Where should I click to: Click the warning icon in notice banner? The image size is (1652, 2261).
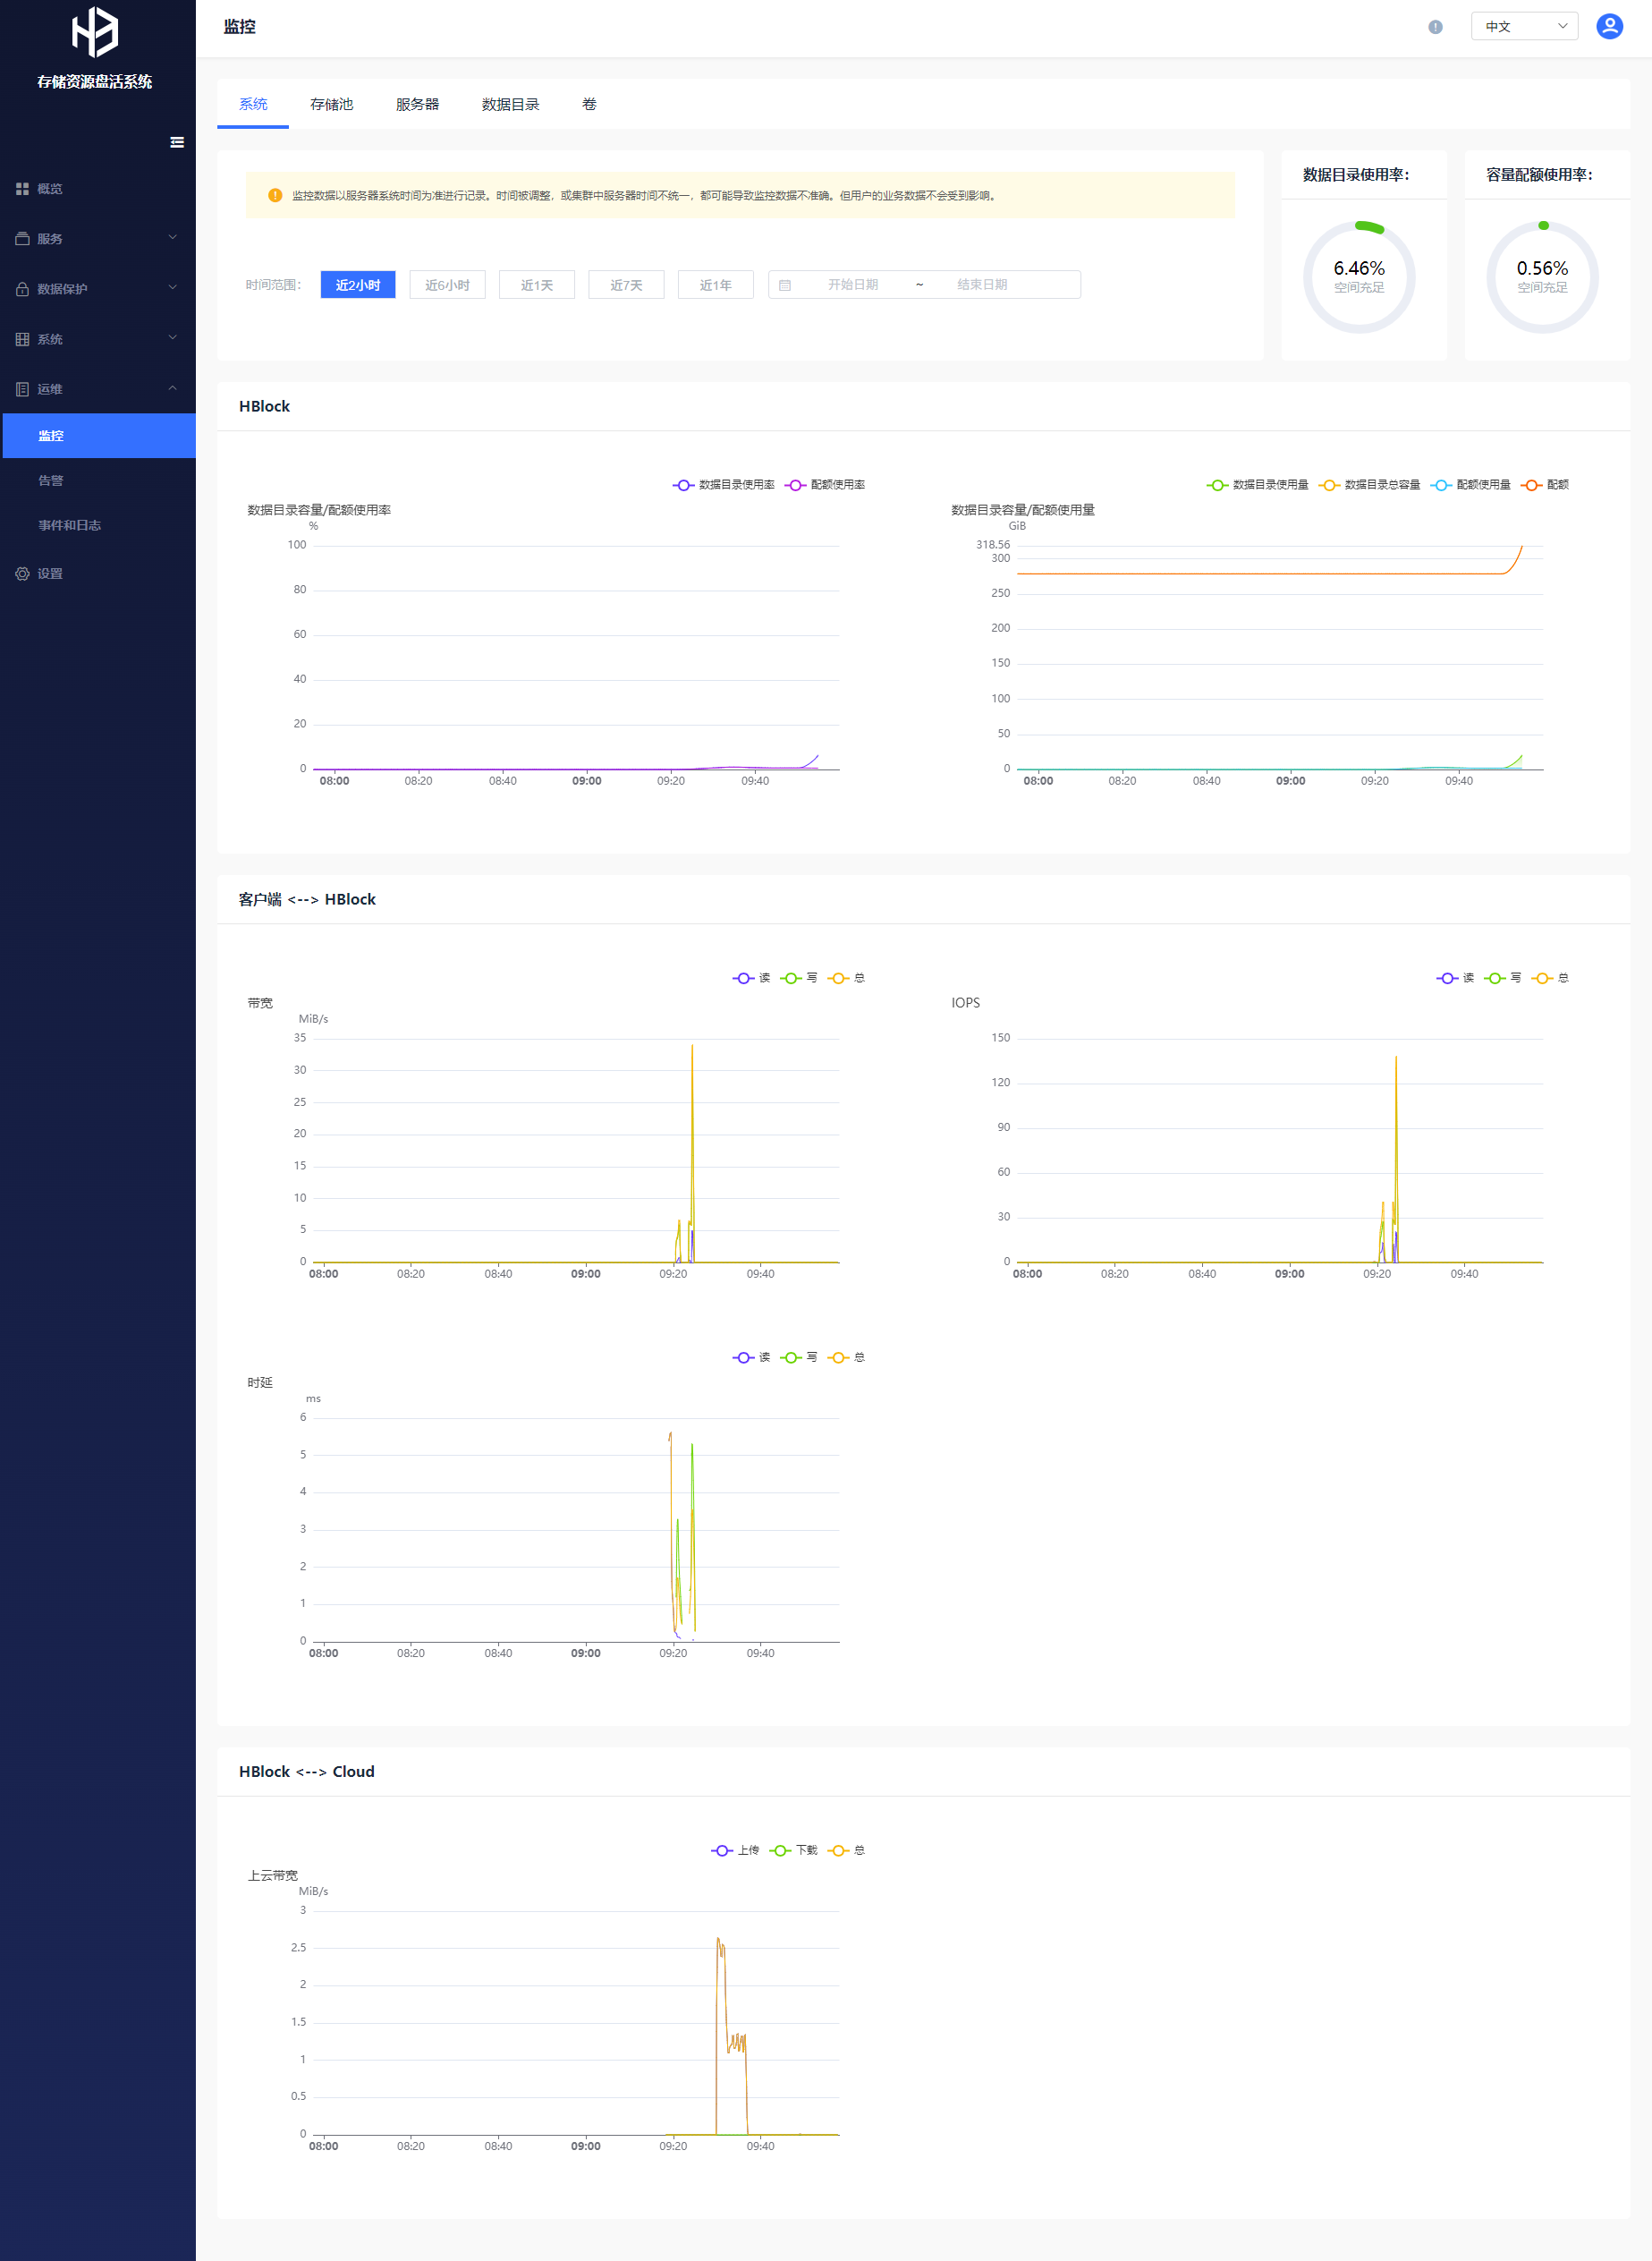point(275,196)
